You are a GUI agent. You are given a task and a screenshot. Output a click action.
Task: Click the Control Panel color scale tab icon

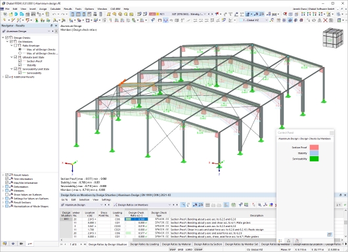tap(280, 241)
